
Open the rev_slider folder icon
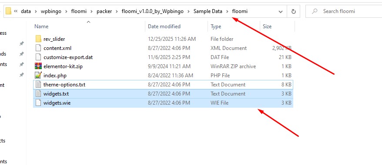38,39
